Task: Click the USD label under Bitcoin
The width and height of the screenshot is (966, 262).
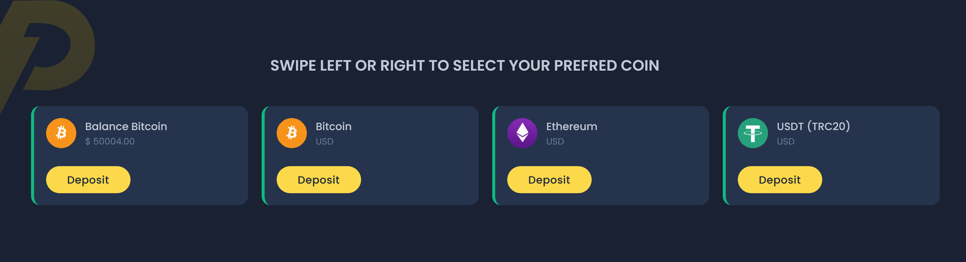Action: coord(324,141)
